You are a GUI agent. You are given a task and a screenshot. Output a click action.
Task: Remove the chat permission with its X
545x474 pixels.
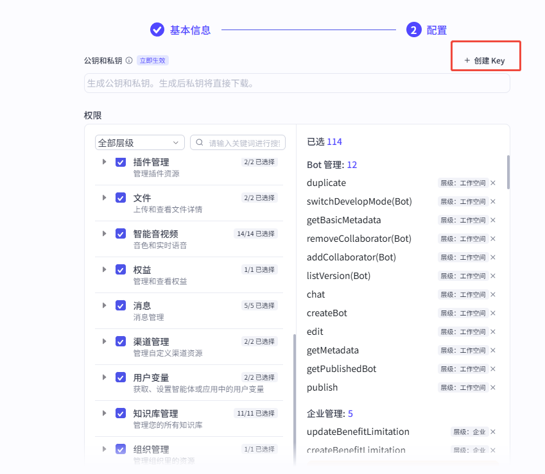(x=493, y=294)
